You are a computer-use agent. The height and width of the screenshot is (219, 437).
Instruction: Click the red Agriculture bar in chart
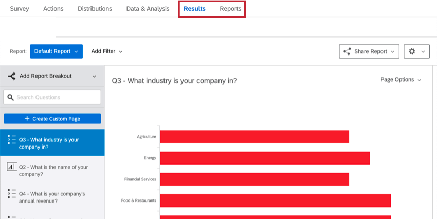click(254, 137)
